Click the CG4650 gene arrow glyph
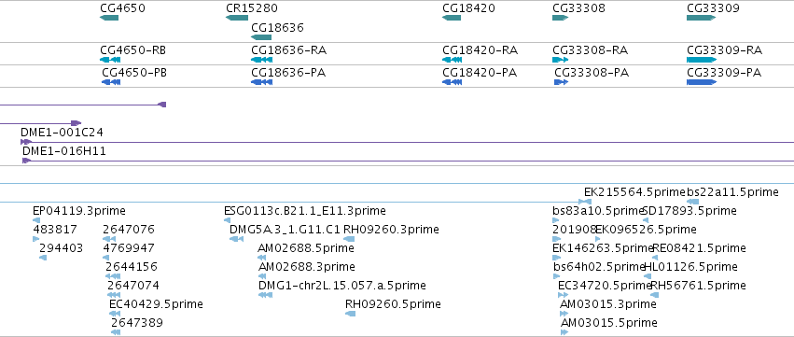Viewport: 794px width, 337px height. pos(109,18)
